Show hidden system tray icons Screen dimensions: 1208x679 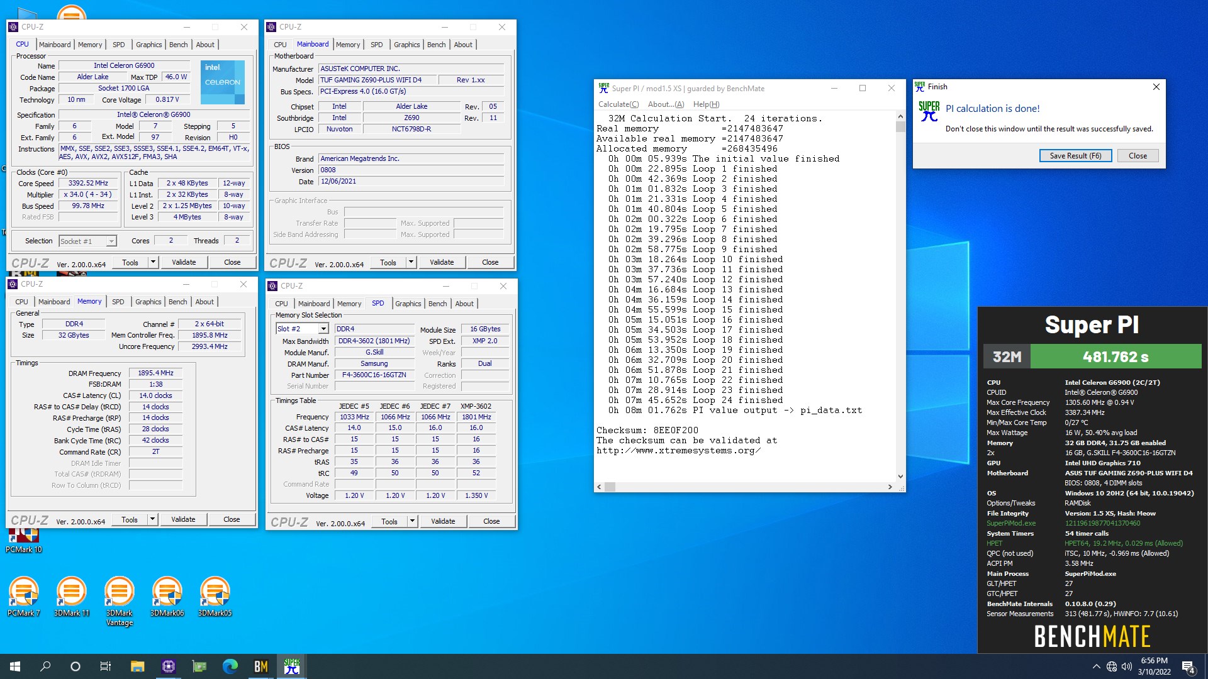click(x=1096, y=666)
